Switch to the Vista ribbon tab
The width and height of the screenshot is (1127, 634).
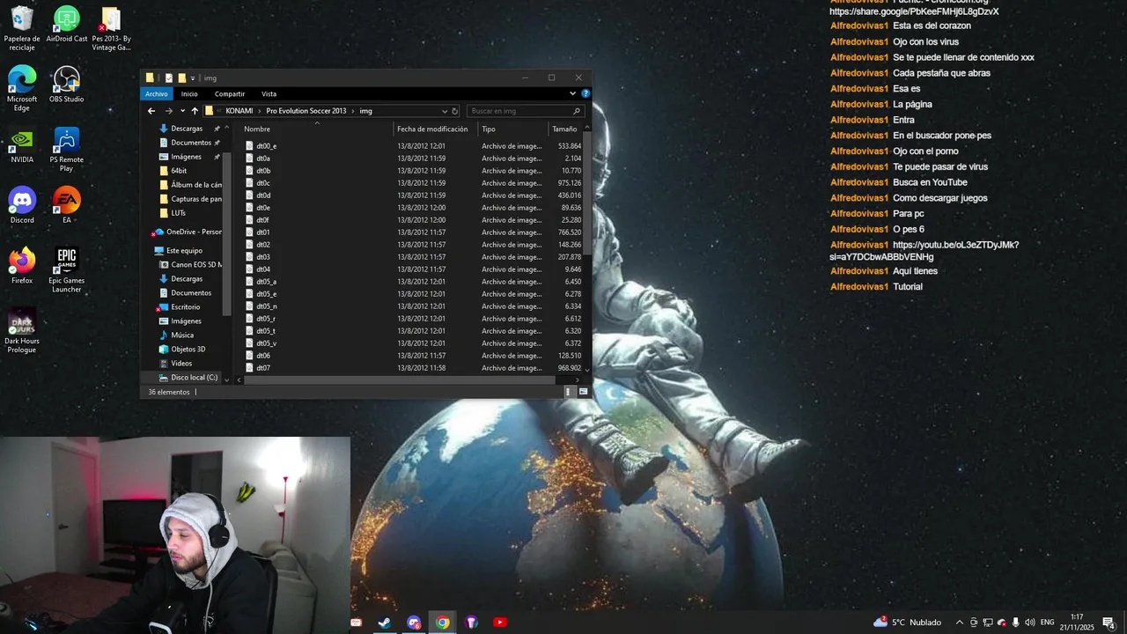coord(269,94)
